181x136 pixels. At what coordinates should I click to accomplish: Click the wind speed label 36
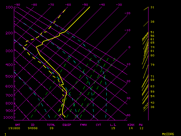pos(152,107)
